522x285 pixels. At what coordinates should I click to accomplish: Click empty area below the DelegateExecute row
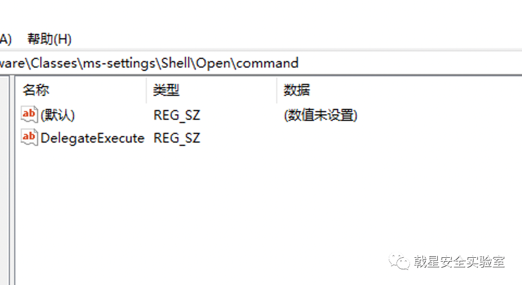click(x=266, y=207)
